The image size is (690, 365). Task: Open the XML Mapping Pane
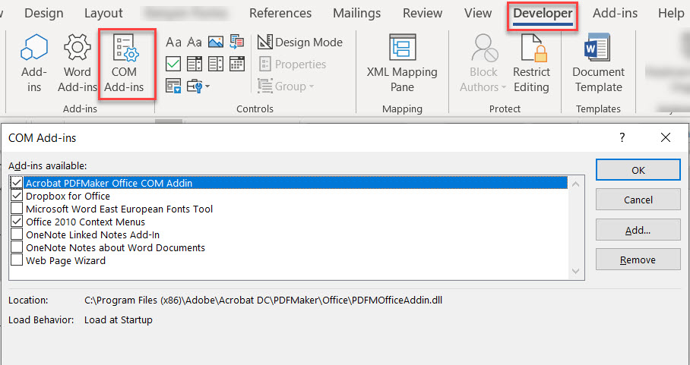point(402,64)
